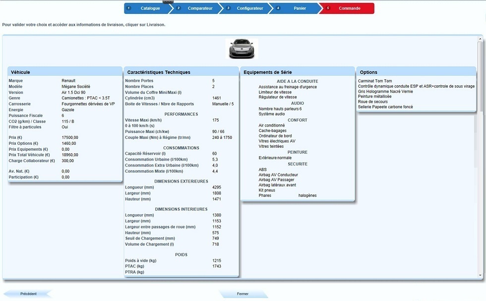The width and height of the screenshot is (486, 301).
Task: Click the Fermer button
Action: pos(243,294)
